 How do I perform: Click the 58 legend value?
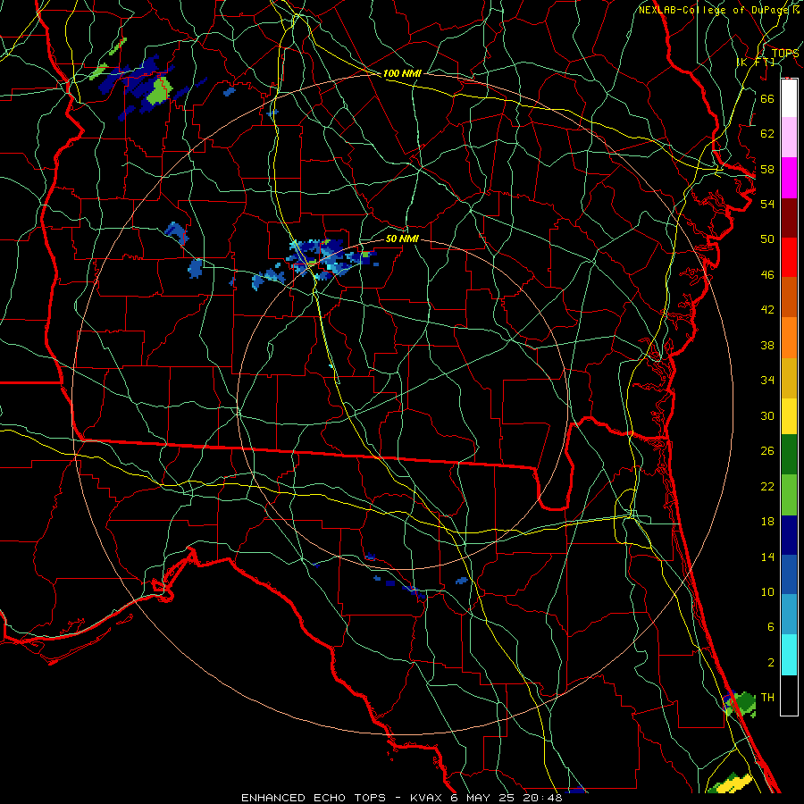click(x=767, y=169)
